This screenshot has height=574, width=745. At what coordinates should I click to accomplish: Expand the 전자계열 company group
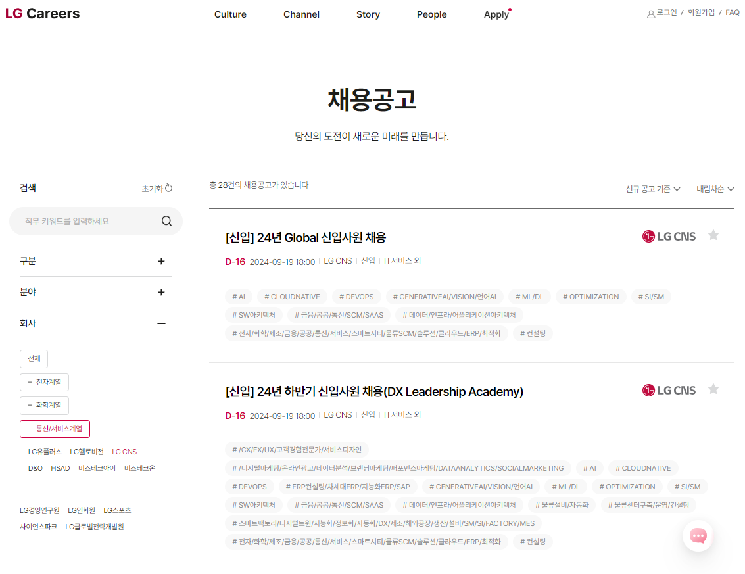(44, 382)
